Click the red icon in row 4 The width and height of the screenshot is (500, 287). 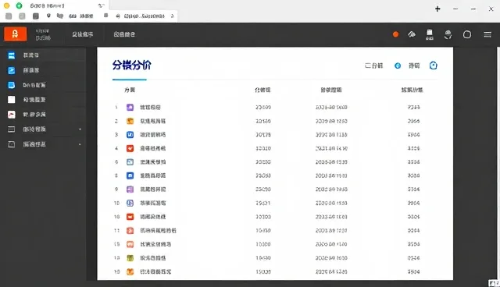[x=130, y=148]
